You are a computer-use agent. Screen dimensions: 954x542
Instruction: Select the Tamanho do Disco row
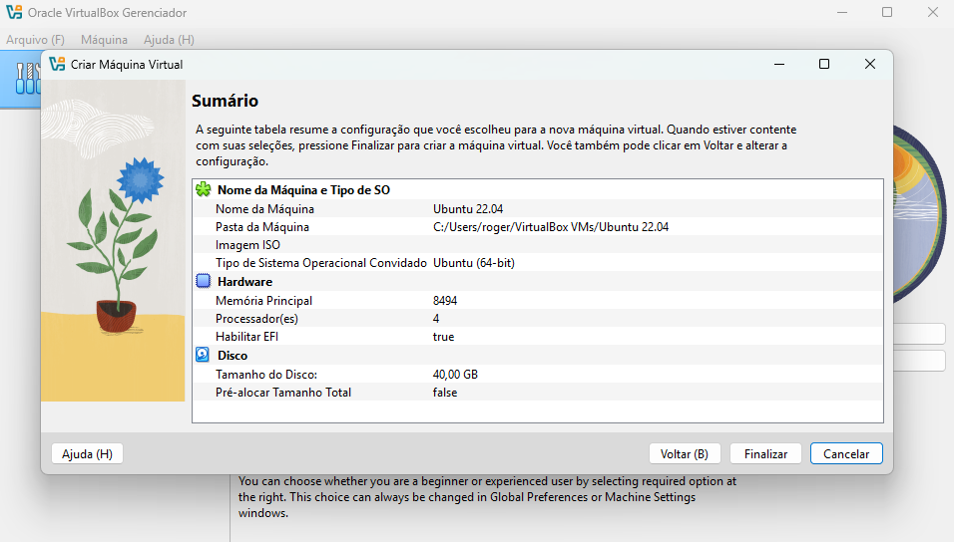click(x=265, y=374)
